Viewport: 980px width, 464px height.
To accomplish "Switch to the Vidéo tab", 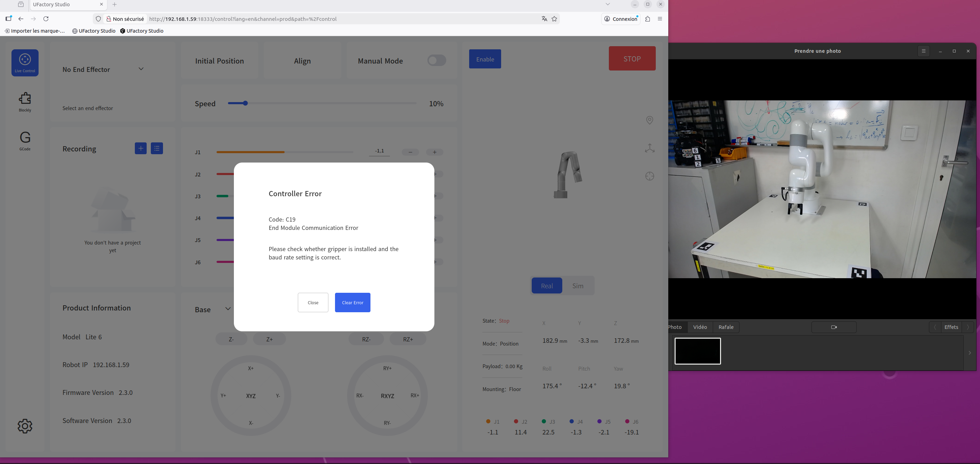I will tap(700, 327).
